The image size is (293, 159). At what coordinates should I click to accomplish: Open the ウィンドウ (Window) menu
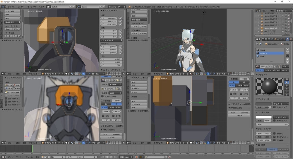click(31, 7)
